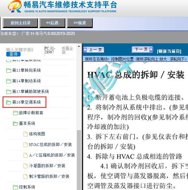This screenshot has width=188, height=190.
Task: Click document icon beside HVAC总成的拆卸／安装
Action: point(26,145)
